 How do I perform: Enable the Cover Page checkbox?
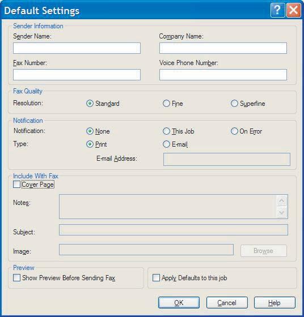coord(16,185)
